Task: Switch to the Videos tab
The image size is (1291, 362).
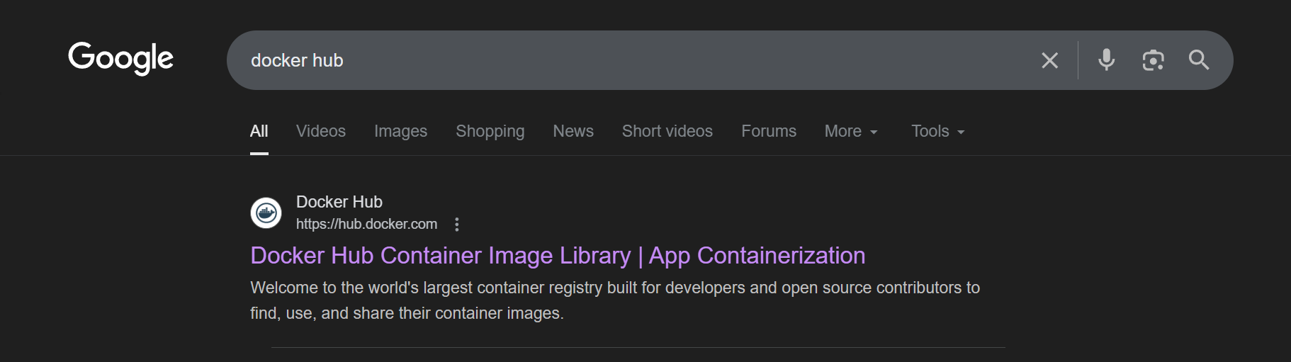Action: click(321, 132)
